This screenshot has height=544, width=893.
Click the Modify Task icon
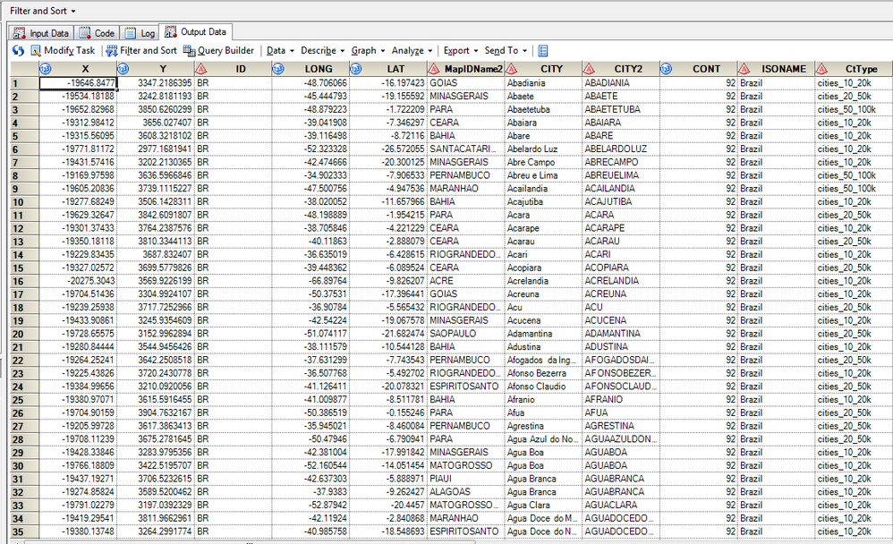tap(36, 51)
